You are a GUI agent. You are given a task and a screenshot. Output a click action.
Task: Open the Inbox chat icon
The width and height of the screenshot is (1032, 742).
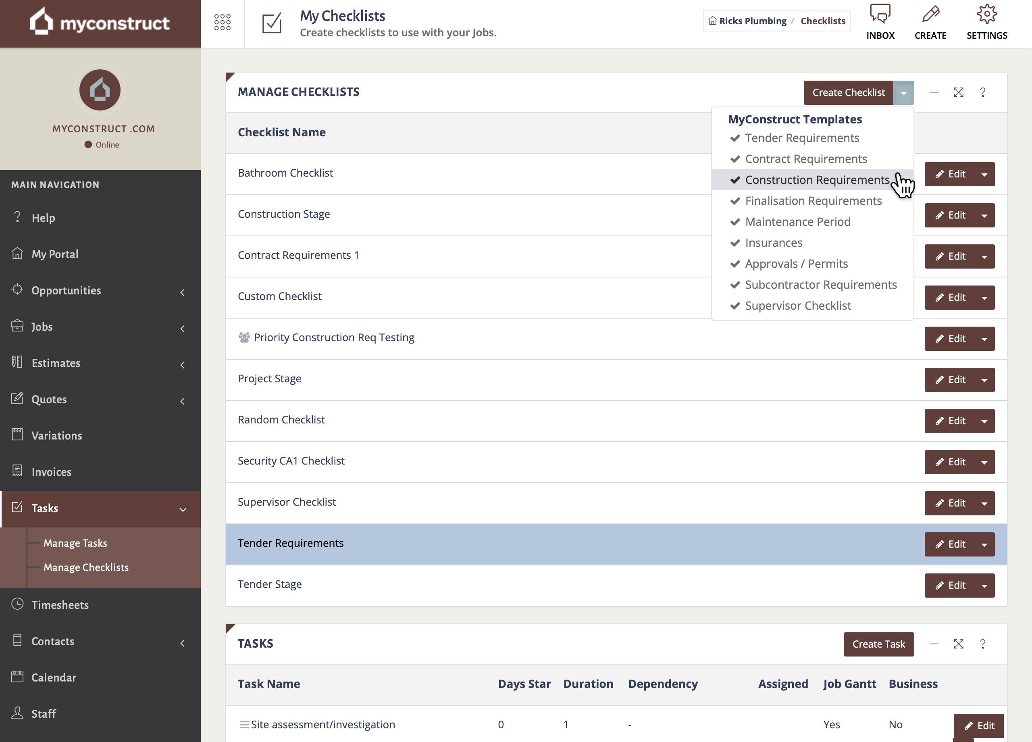click(x=880, y=15)
